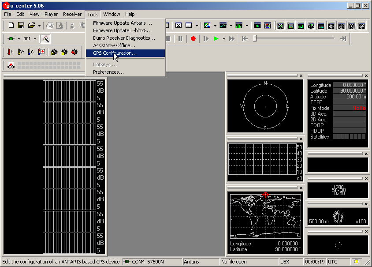
Task: Toggle the last docking window button in the toolbar
Action: (362, 26)
